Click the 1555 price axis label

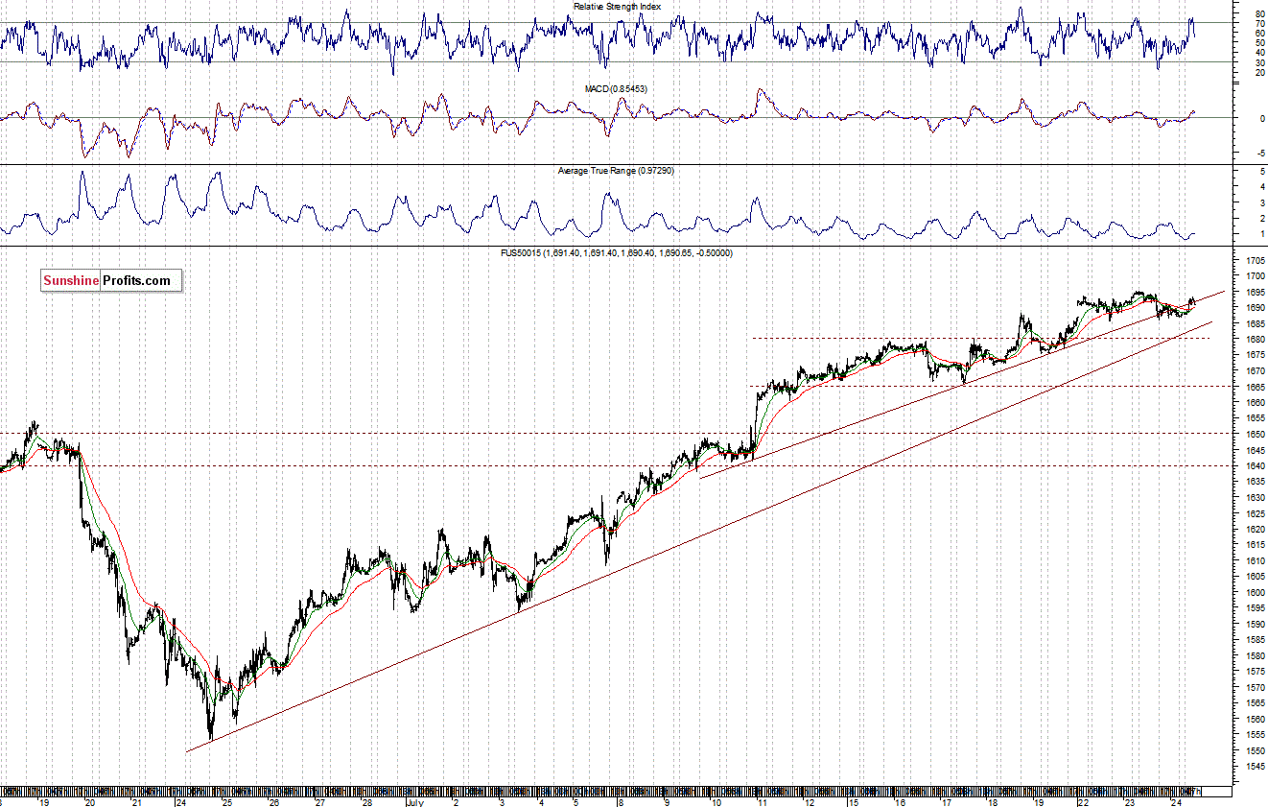(x=1254, y=735)
